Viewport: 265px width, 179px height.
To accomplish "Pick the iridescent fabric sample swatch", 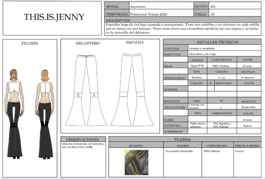I will (x=136, y=162).
